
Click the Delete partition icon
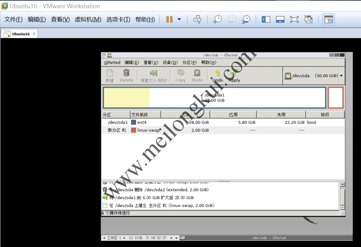point(127,76)
